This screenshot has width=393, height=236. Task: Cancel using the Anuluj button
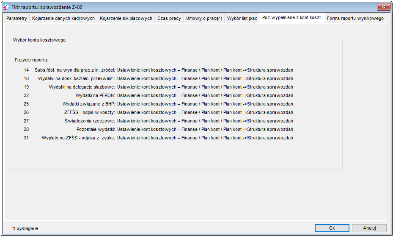coord(369,228)
